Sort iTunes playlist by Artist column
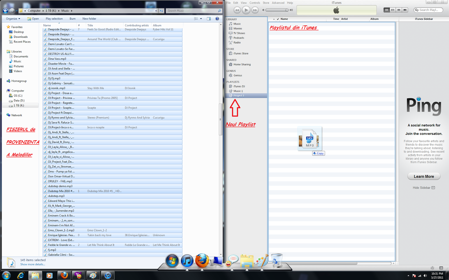Screen dimensions: 449x280 [355, 19]
